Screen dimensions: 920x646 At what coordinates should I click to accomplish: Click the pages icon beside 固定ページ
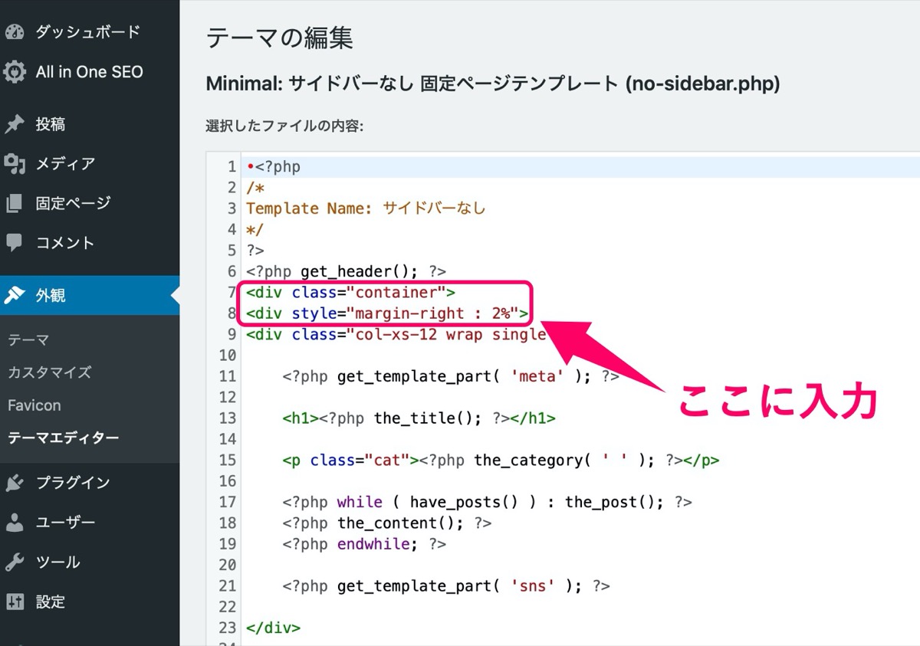click(14, 203)
